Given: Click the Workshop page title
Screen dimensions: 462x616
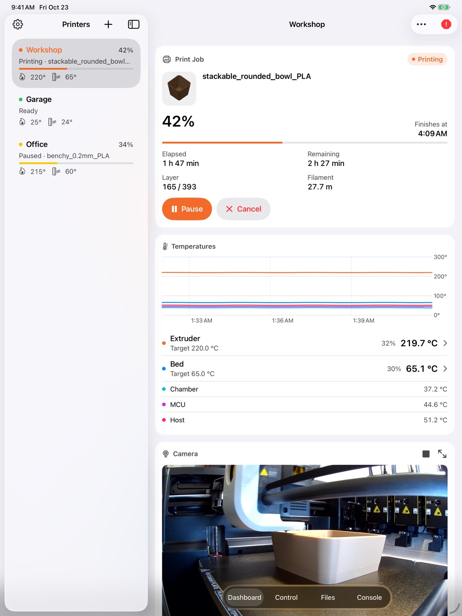Looking at the screenshot, I should coord(307,24).
